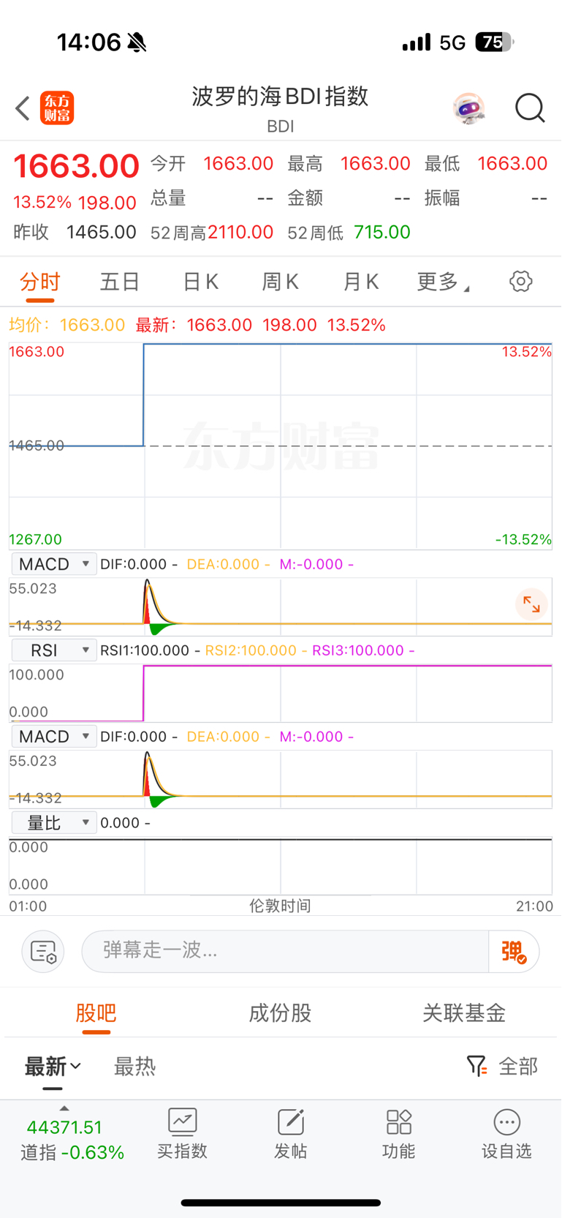The image size is (562, 1218).
Task: Open the first MACD indicator dropdown
Action: [54, 564]
